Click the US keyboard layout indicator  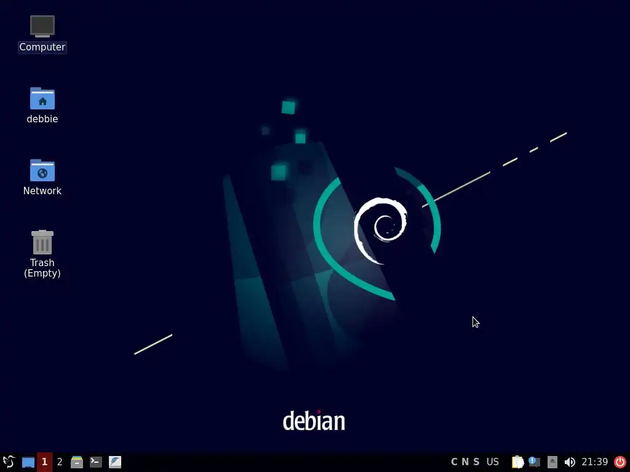(493, 462)
